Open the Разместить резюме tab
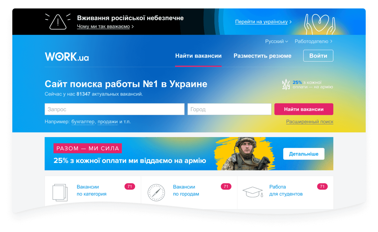Screen dimensions: 378x232 [262, 56]
